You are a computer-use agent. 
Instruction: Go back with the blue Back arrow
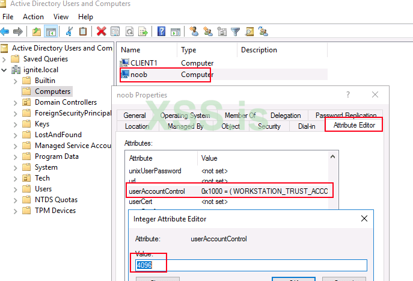coord(5,32)
